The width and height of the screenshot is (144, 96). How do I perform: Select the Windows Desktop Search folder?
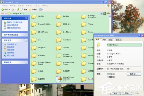(41, 63)
